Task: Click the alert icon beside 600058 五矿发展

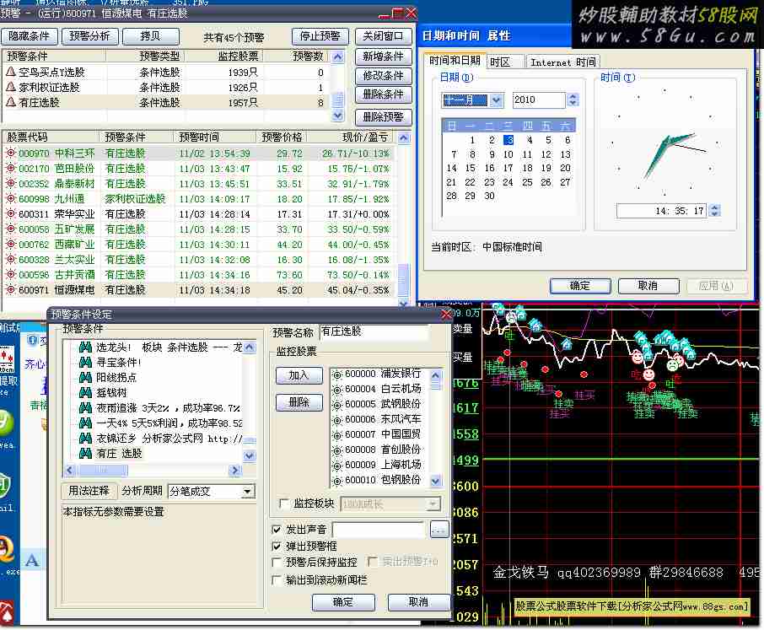Action: [x=10, y=229]
